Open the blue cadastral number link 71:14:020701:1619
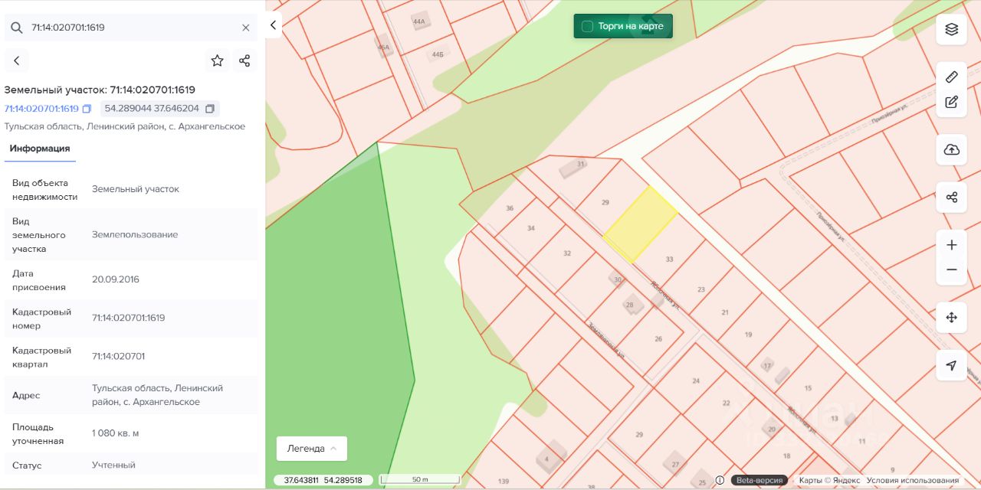The image size is (981, 490). click(x=41, y=109)
